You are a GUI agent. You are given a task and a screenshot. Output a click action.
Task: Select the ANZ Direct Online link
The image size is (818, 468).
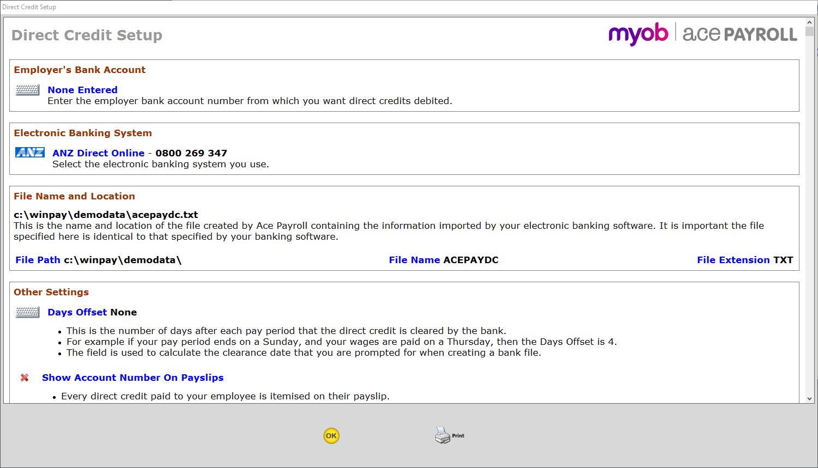(x=98, y=153)
